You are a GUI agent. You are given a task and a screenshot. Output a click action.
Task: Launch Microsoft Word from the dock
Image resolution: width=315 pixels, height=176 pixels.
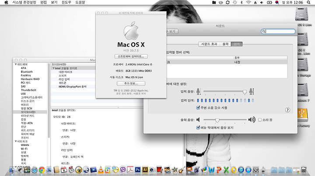coord(211,170)
